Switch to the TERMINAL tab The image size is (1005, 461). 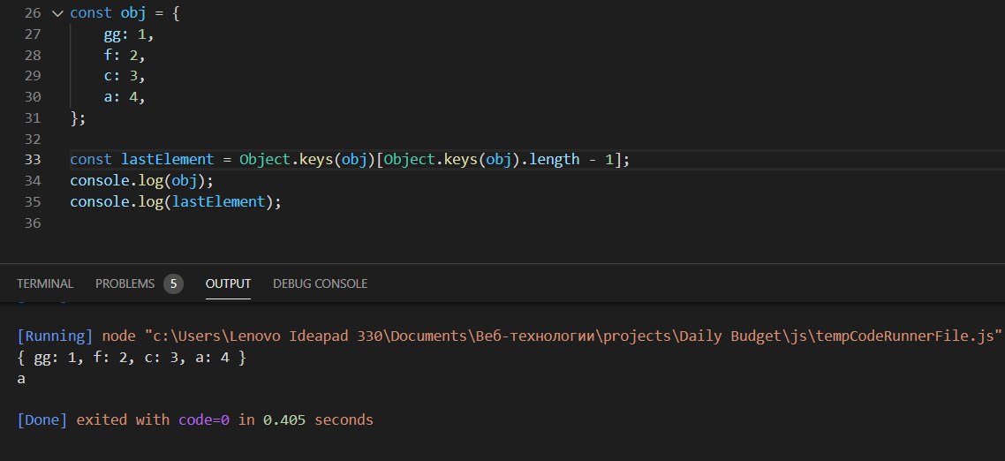[45, 283]
